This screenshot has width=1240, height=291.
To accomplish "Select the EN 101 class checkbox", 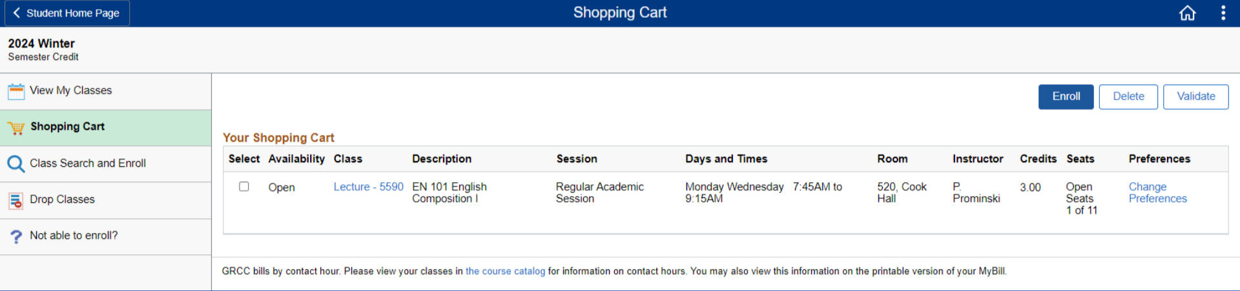I will [x=244, y=187].
